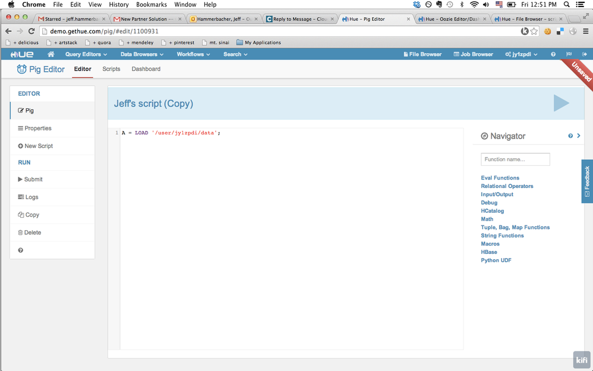The image size is (593, 371).
Task: Open the Job Browser
Action: point(473,54)
